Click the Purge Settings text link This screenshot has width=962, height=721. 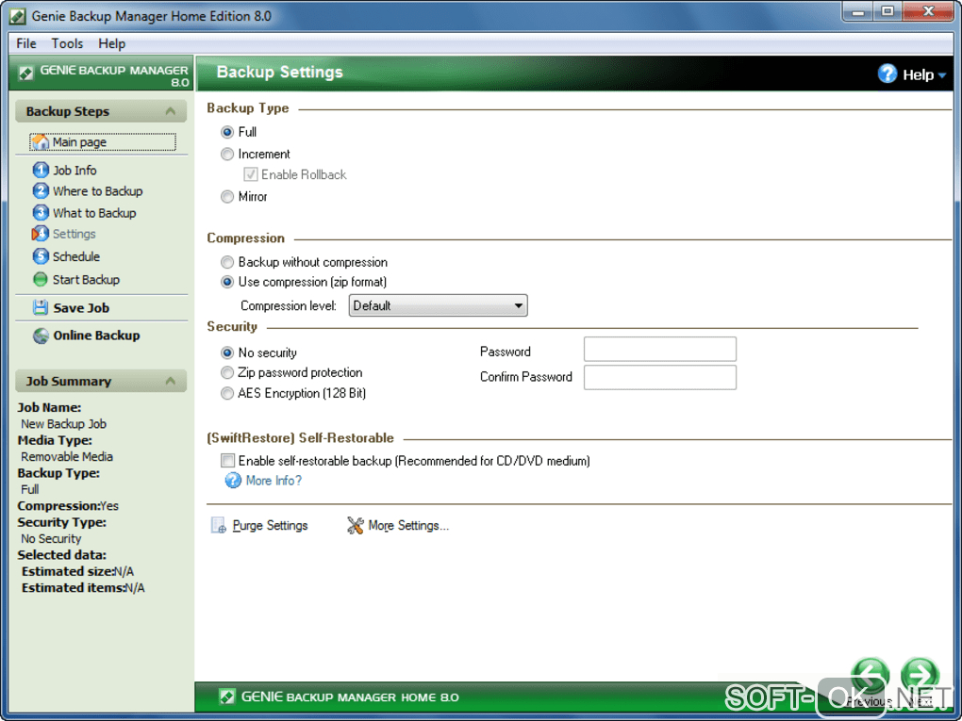(x=270, y=525)
